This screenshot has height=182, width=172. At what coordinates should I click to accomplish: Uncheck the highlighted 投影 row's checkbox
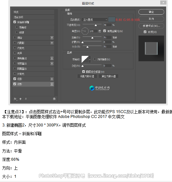tap(15, 84)
